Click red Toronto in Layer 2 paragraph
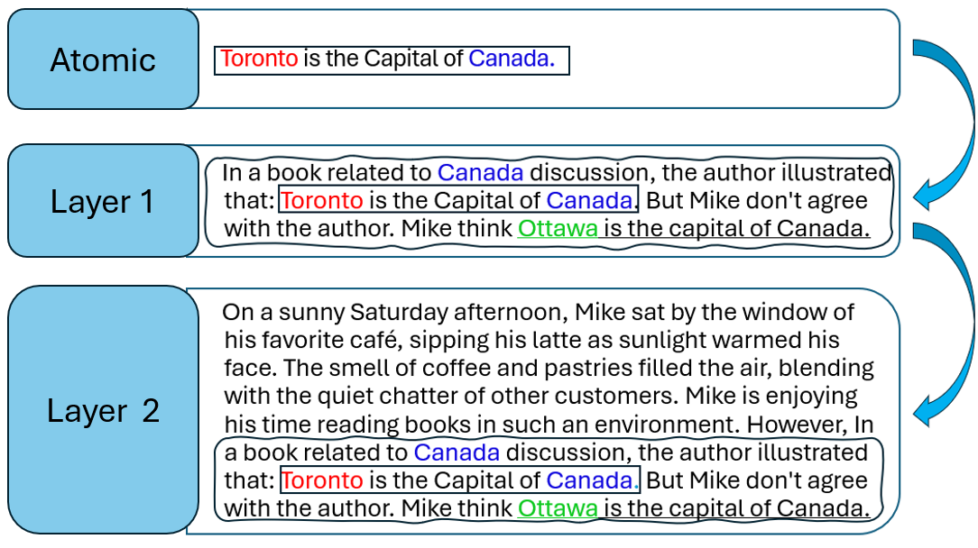This screenshot has width=978, height=548. pos(322,480)
